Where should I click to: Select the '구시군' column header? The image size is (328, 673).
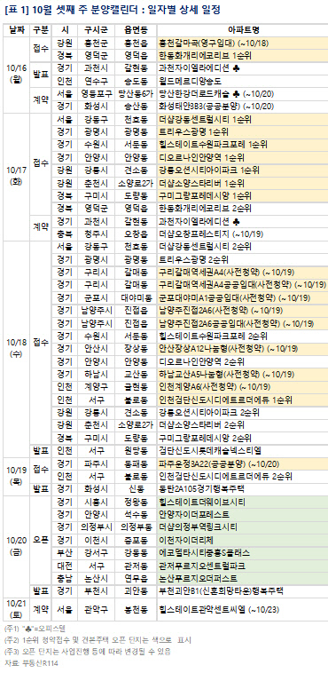(96, 30)
